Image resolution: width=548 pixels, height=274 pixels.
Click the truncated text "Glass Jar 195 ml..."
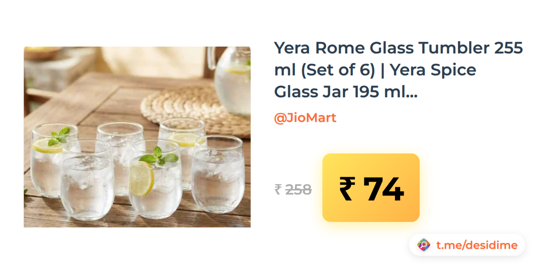tap(346, 92)
